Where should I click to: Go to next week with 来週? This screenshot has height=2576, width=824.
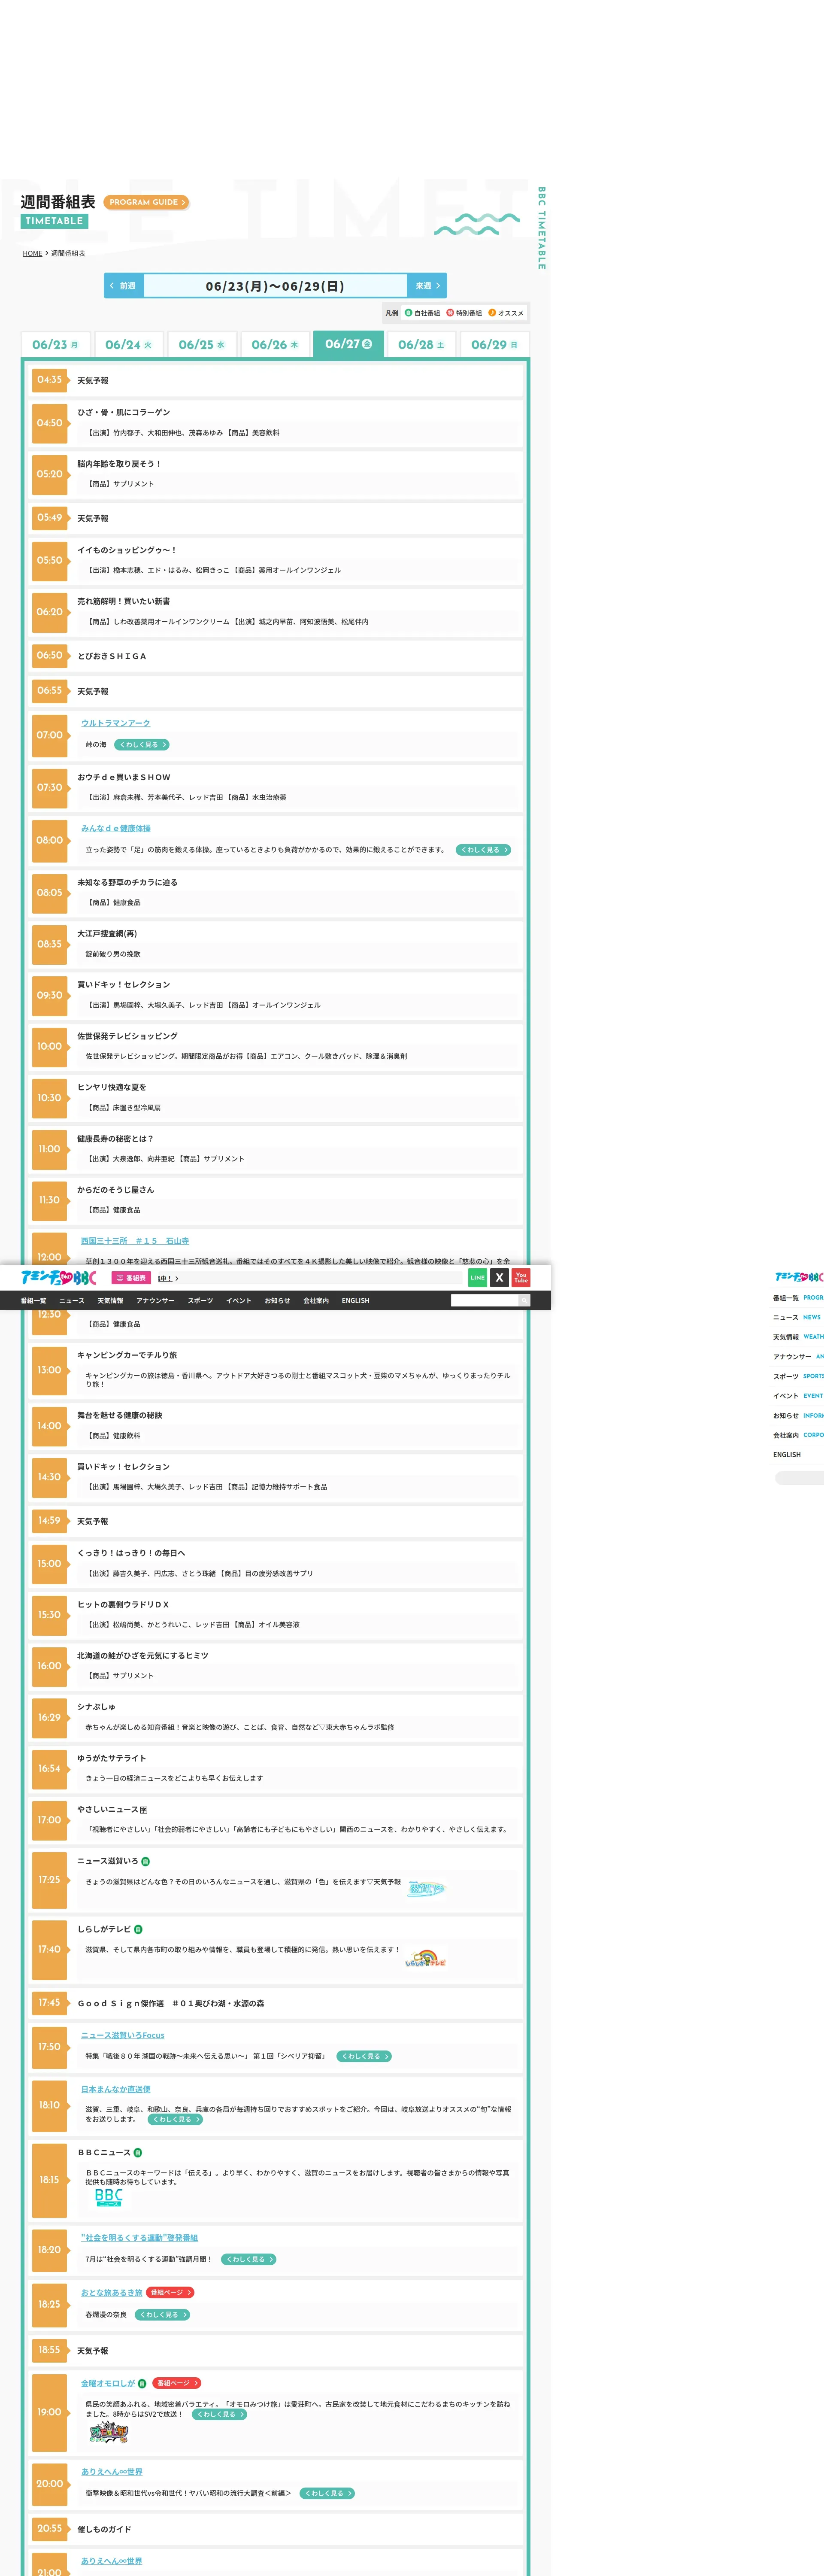point(427,286)
